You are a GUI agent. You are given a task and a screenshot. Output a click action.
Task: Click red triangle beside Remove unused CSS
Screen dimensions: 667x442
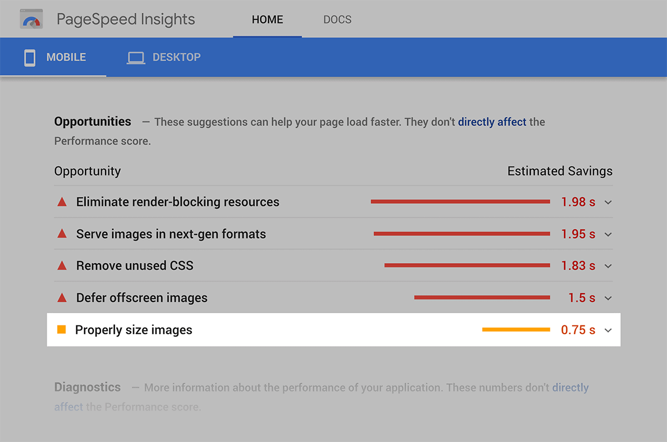[62, 266]
